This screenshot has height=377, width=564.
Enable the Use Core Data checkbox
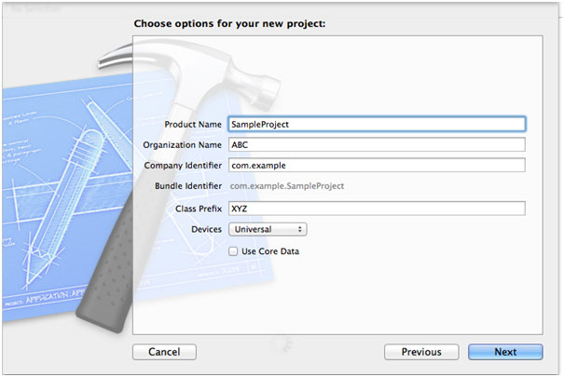click(x=233, y=251)
